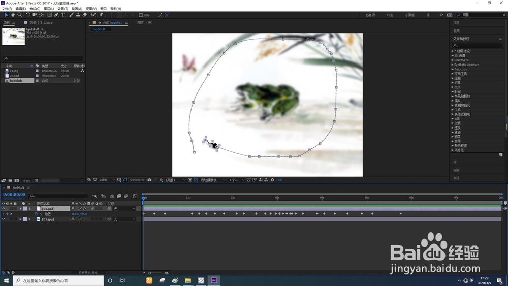
Task: Open the Effect menu 效果(T)
Action: coord(62,9)
